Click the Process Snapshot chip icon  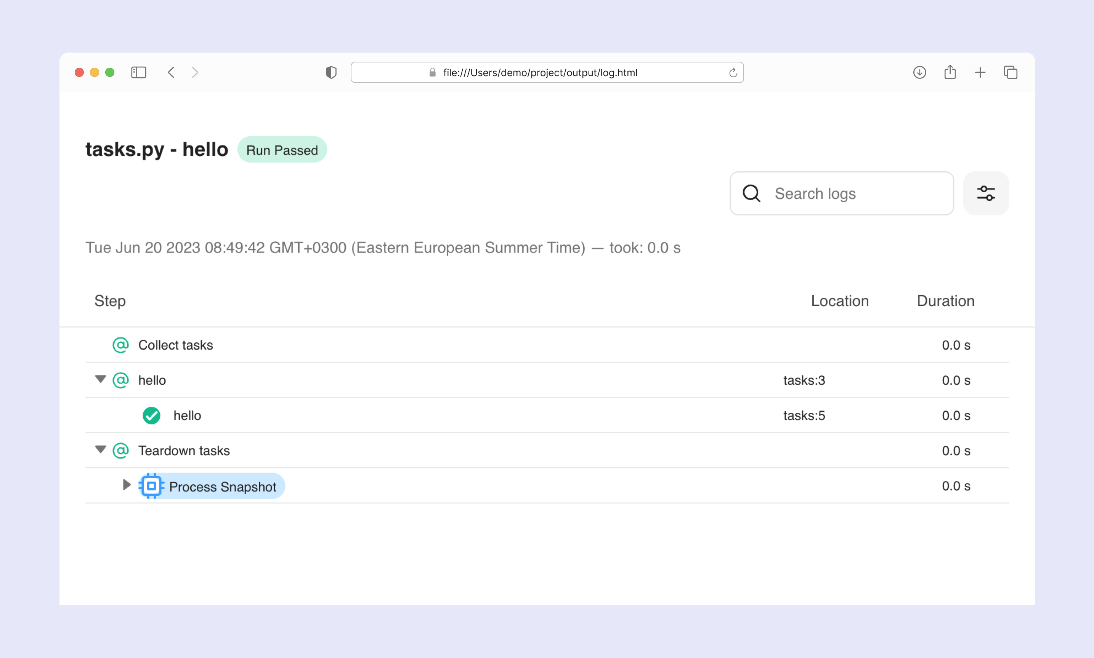click(151, 486)
